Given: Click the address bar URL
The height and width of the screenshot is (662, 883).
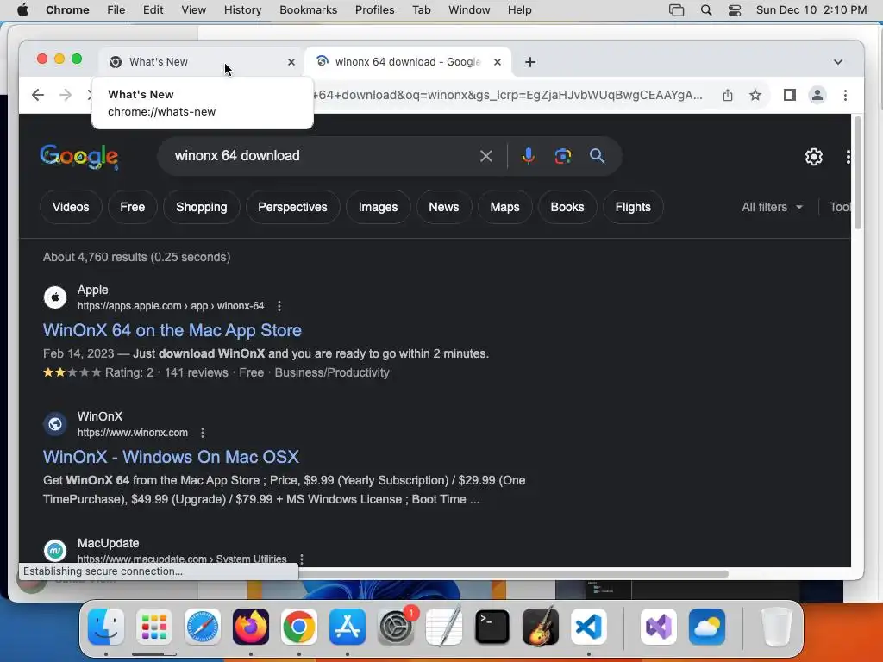Looking at the screenshot, I should click(510, 95).
